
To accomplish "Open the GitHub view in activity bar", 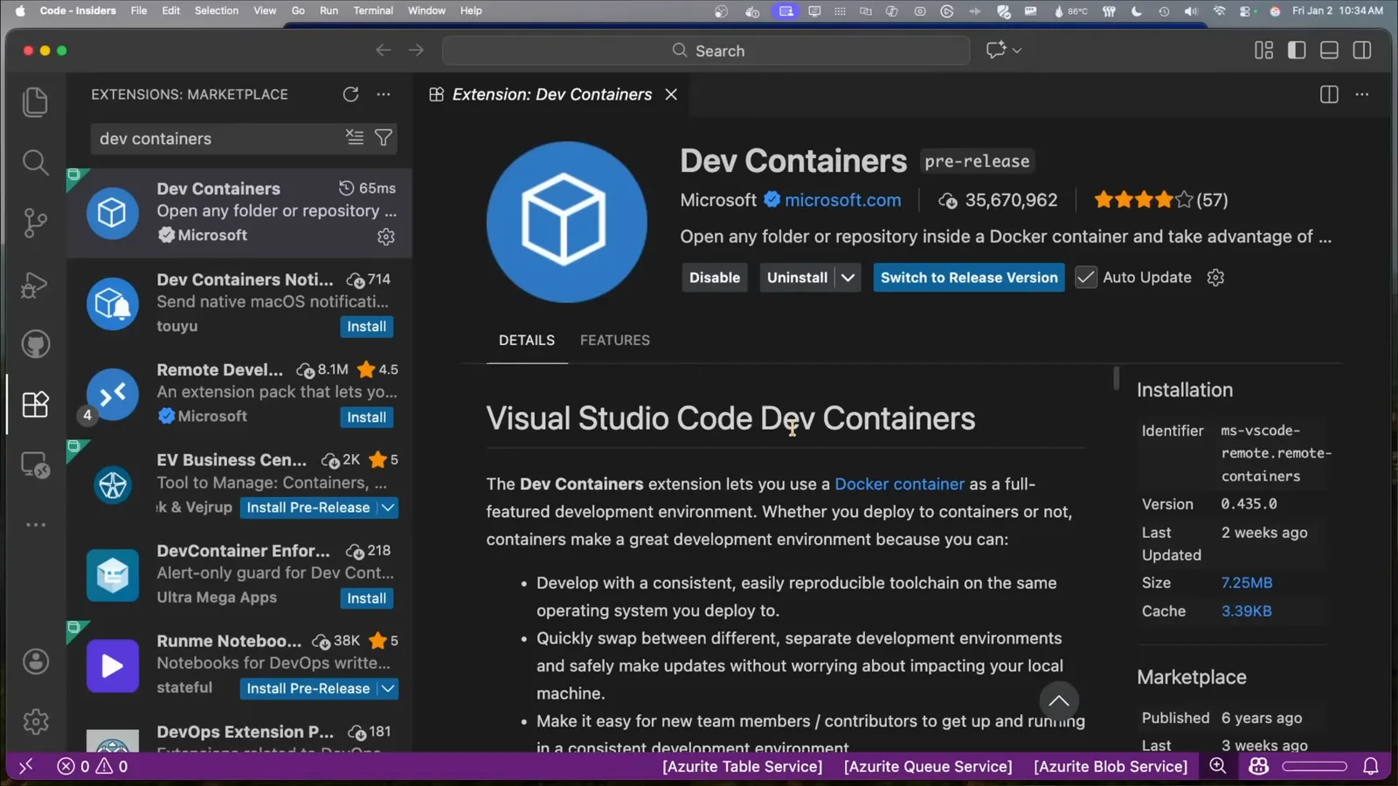I will 35,344.
